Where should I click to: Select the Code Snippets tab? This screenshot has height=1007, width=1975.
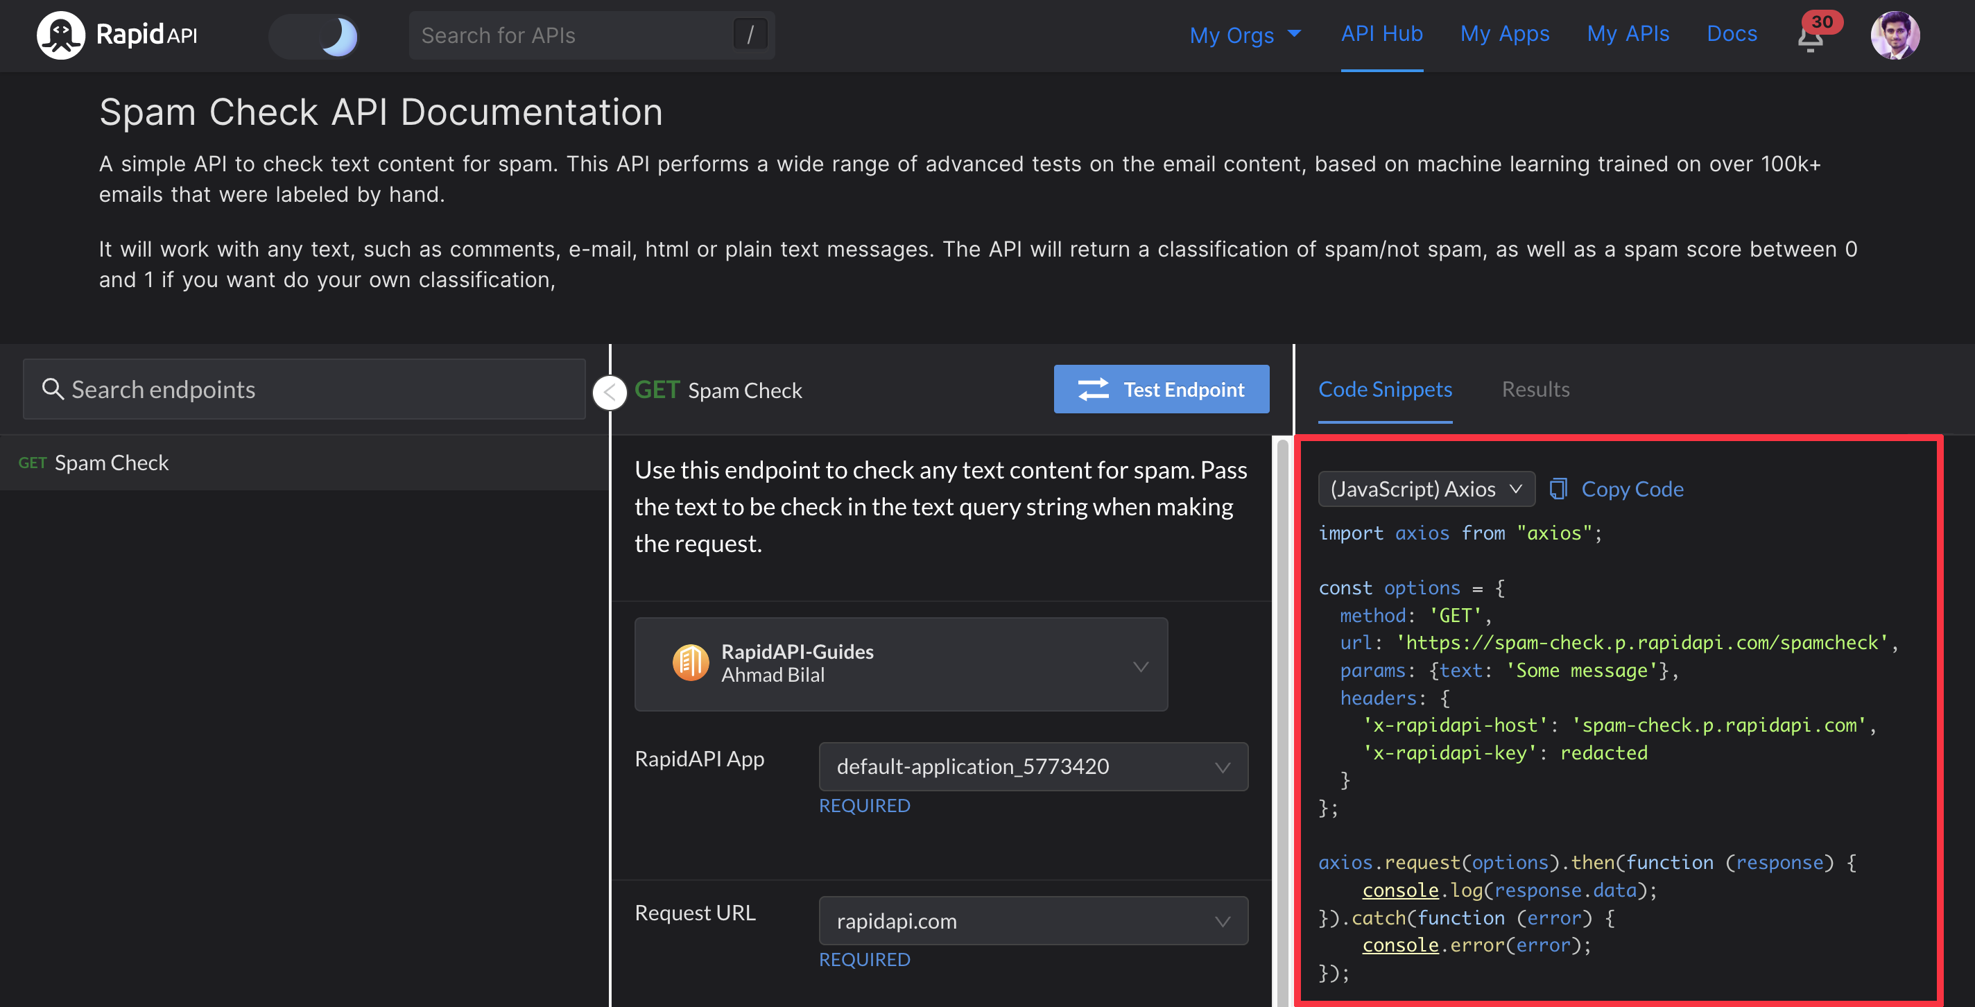pyautogui.click(x=1385, y=389)
